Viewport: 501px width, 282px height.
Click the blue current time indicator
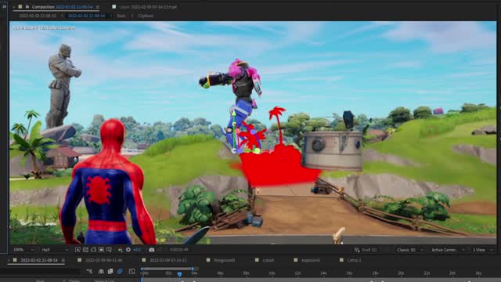[179, 274]
